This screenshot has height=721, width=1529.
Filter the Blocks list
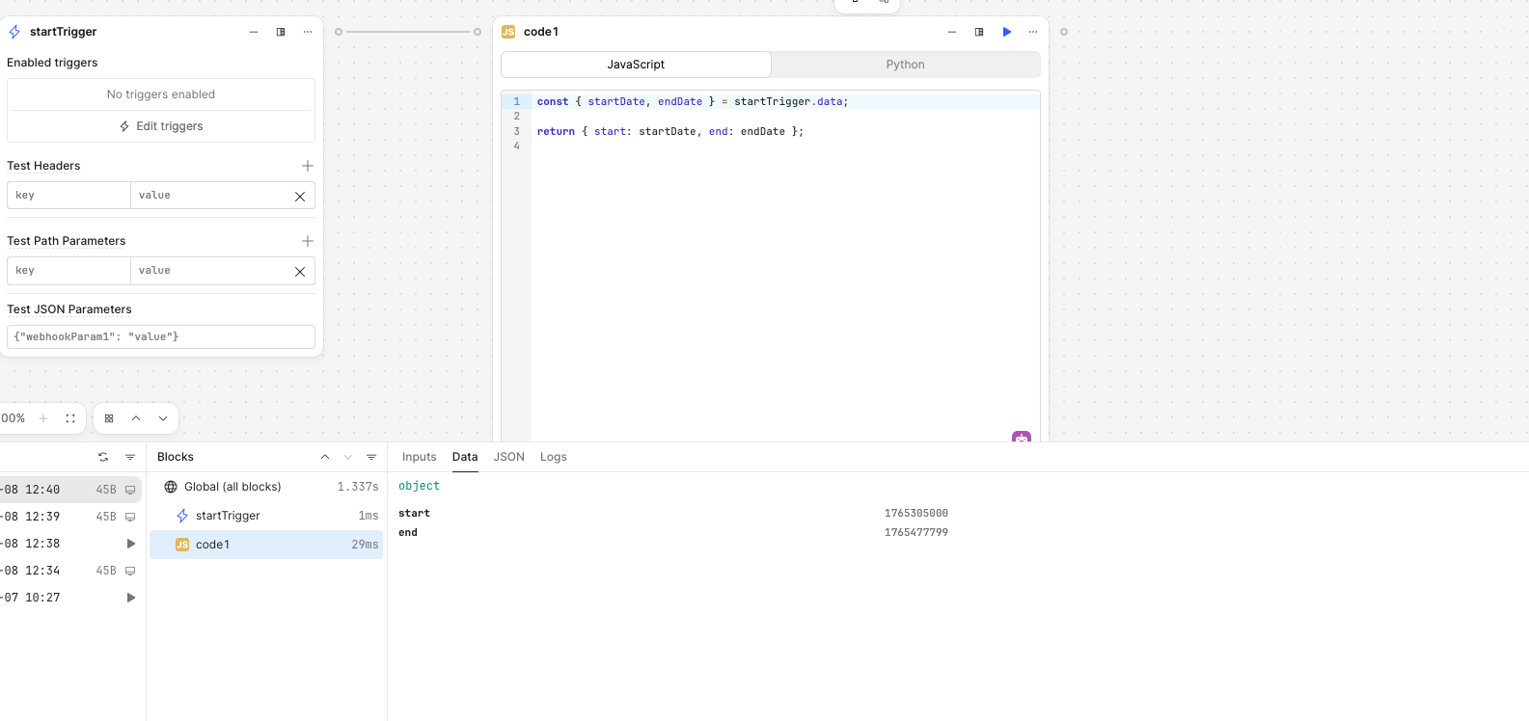371,457
